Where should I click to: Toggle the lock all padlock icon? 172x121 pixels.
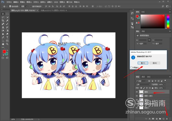tap(152, 88)
